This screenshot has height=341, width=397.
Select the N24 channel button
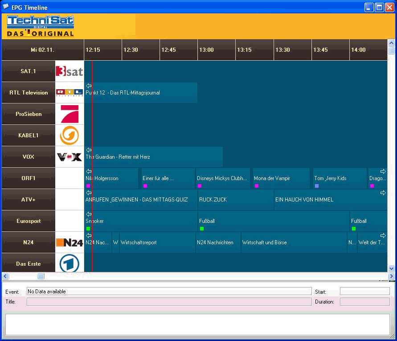pos(29,242)
